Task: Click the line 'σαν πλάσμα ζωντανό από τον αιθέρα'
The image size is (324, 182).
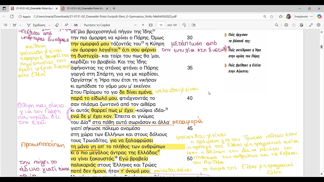Action: click(x=113, y=104)
